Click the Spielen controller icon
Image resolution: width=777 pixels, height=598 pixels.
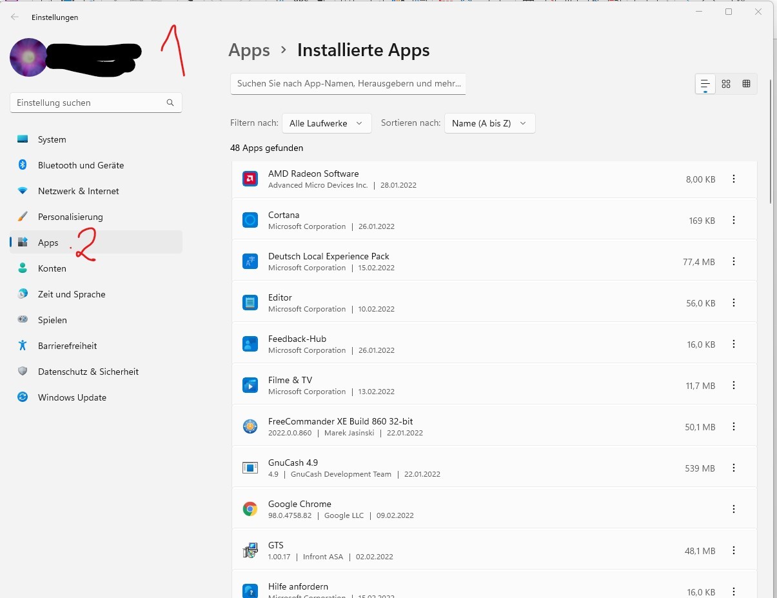coord(23,320)
